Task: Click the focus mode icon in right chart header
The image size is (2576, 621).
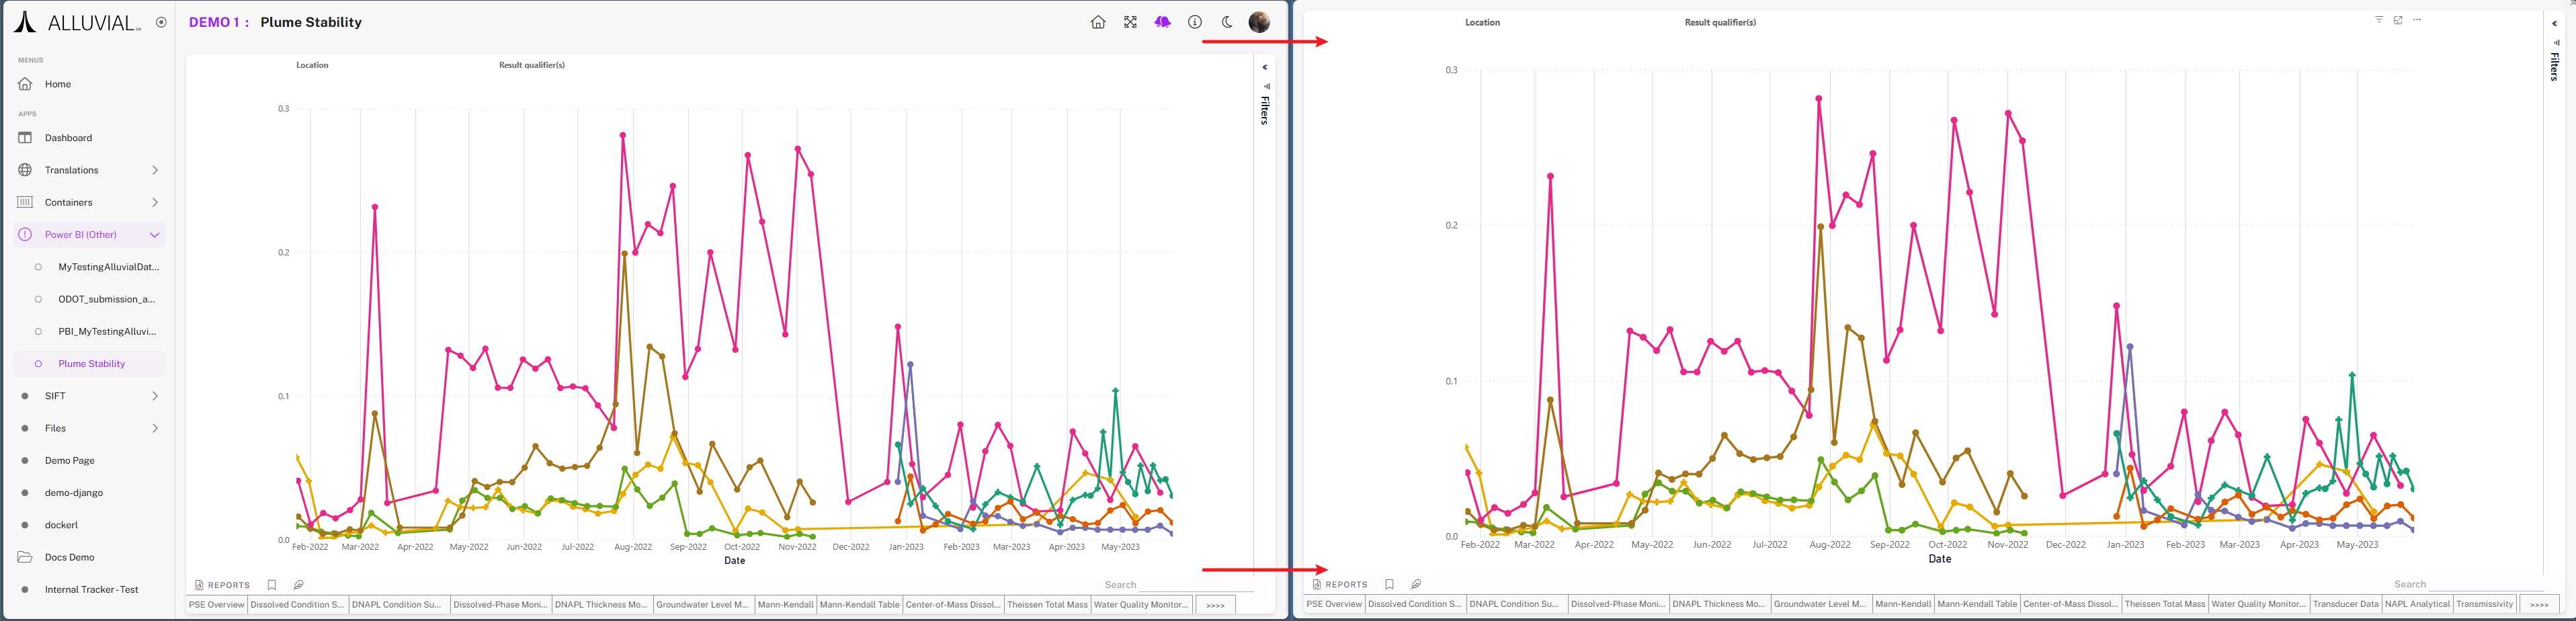Action: (x=2398, y=20)
